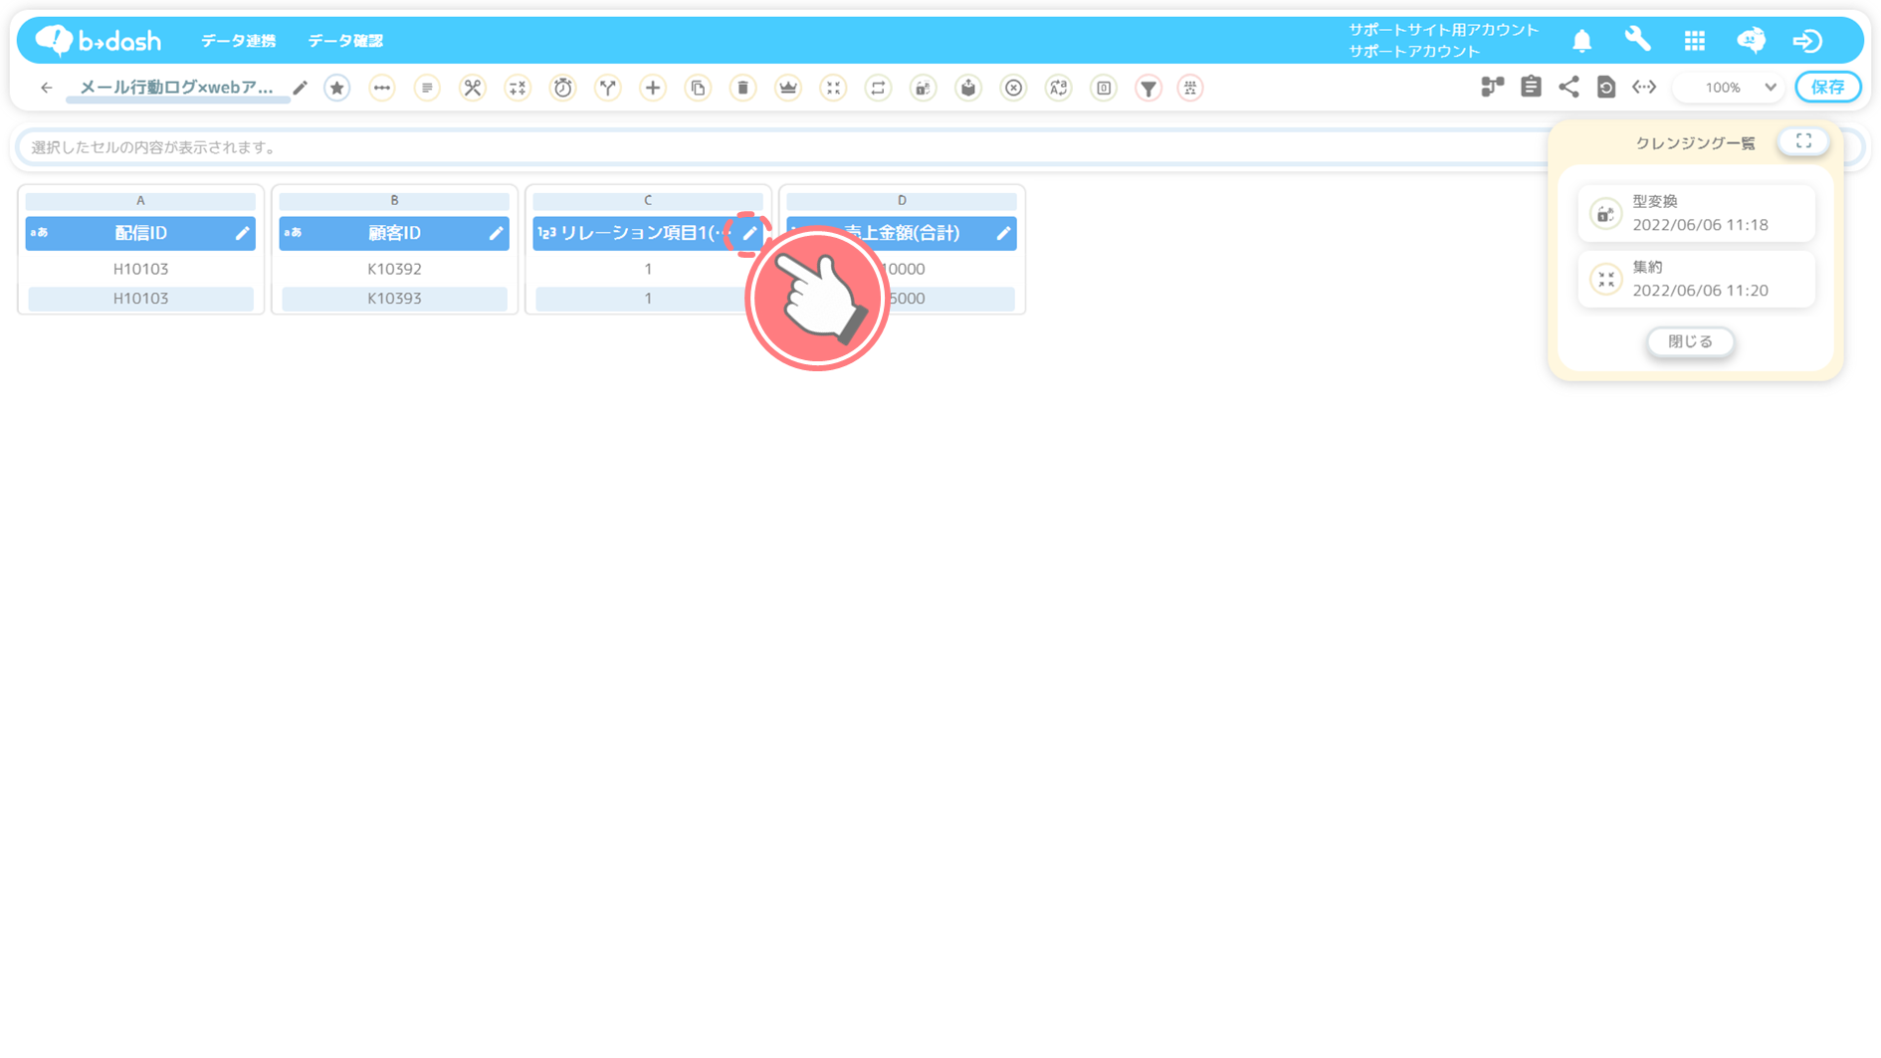Select the second-row H10103 cell

pos(140,299)
